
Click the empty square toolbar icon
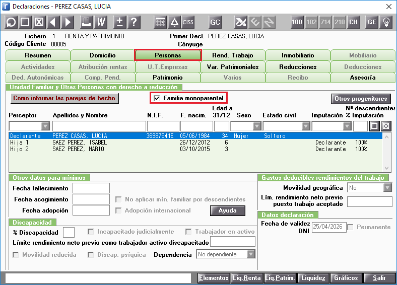tap(25, 22)
